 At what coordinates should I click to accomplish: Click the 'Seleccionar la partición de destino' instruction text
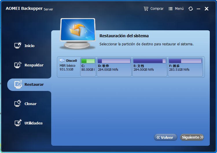click(x=146, y=44)
